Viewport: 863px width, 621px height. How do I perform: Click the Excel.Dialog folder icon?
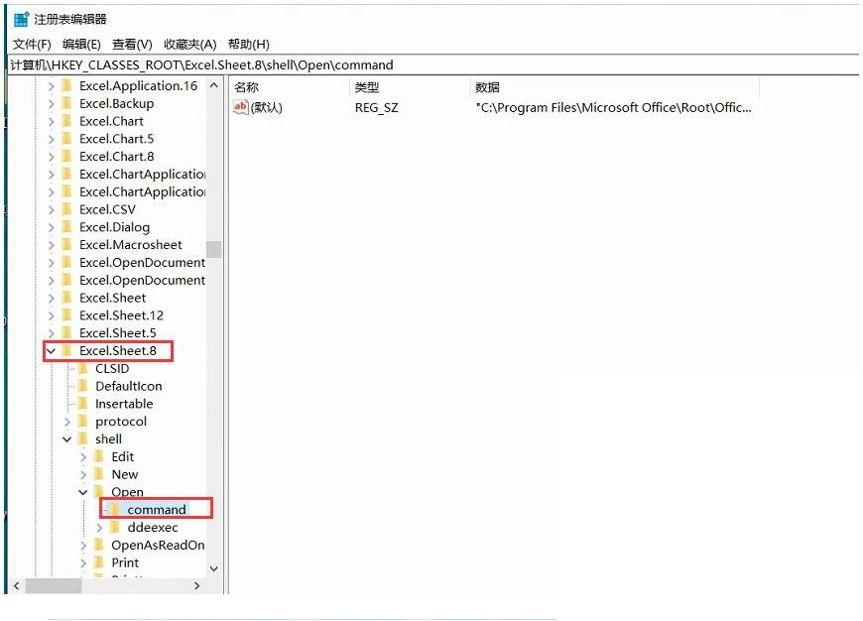pos(67,227)
